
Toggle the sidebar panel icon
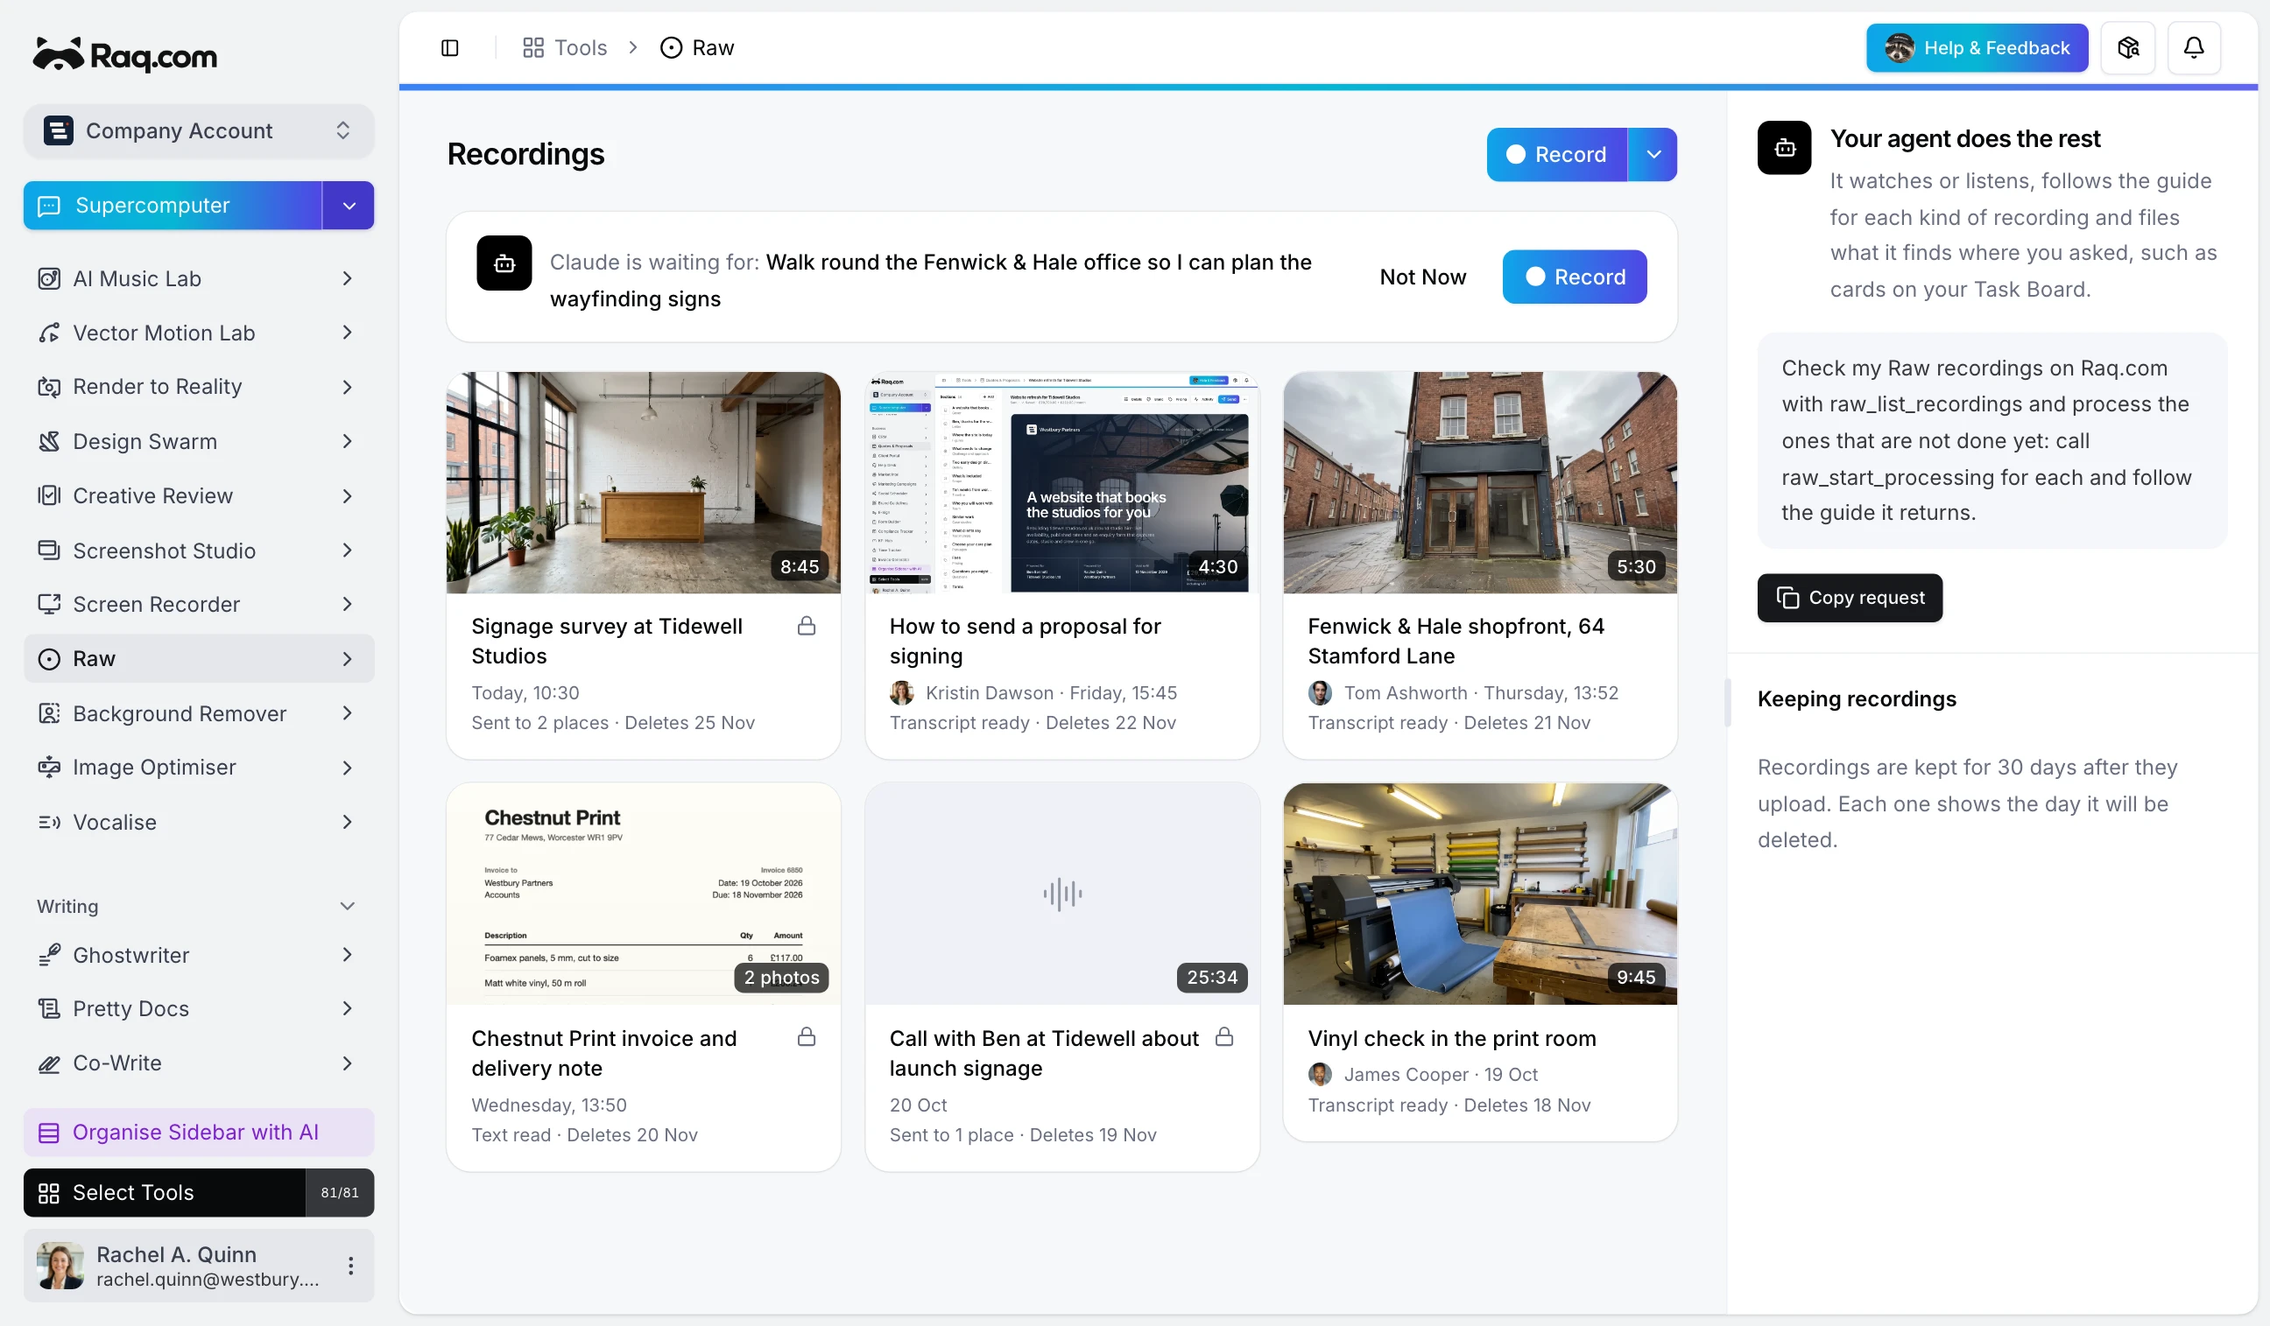[449, 48]
